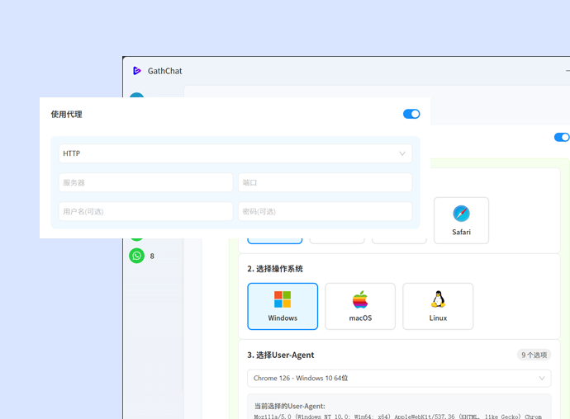The height and width of the screenshot is (419, 570).
Task: Select the Safari browser option
Action: click(461, 220)
